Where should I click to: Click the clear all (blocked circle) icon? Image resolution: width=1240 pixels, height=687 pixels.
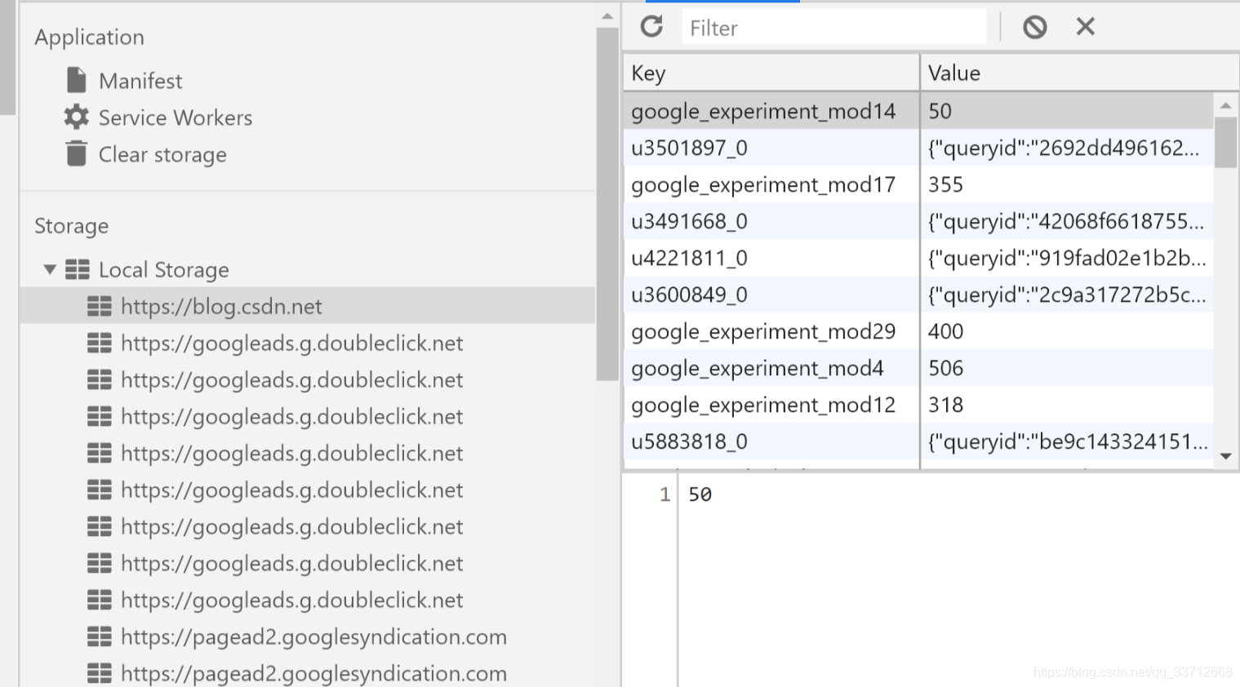point(1034,27)
